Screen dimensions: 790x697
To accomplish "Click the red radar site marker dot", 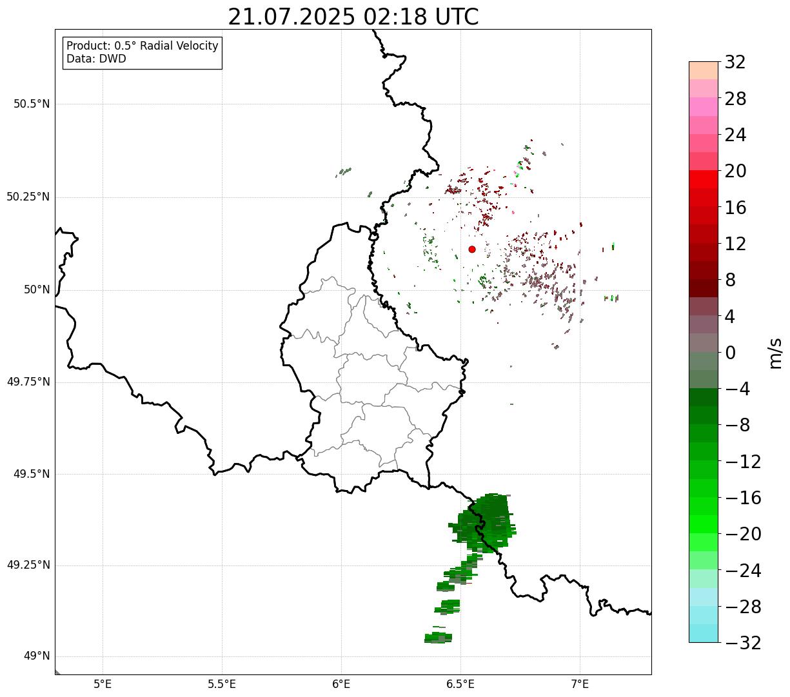I will (x=472, y=249).
